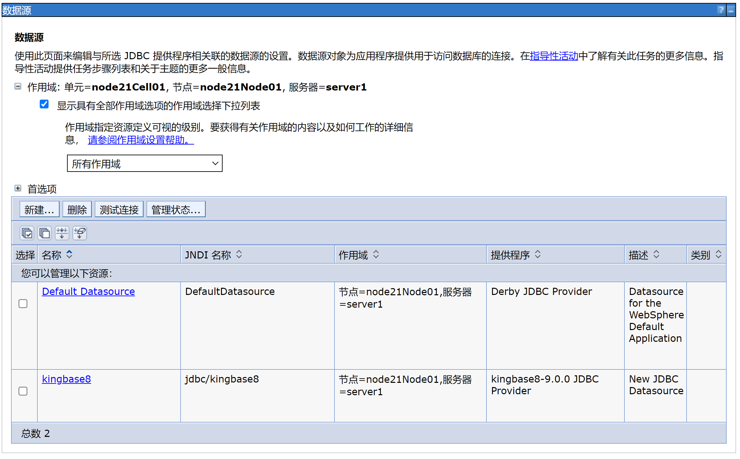
Task: Sort by provider column arrows
Action: point(538,255)
